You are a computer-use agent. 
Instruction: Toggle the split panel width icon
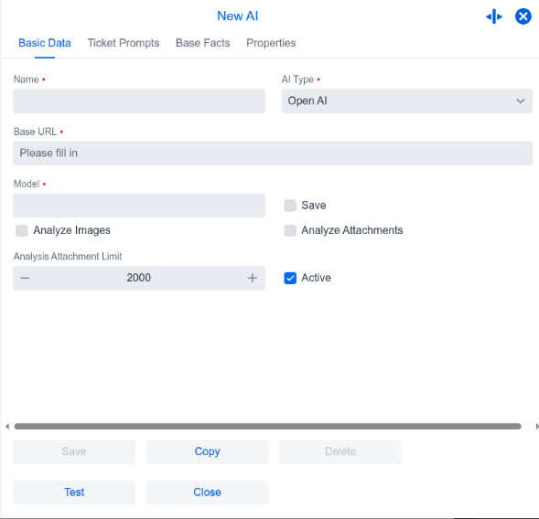[x=493, y=16]
